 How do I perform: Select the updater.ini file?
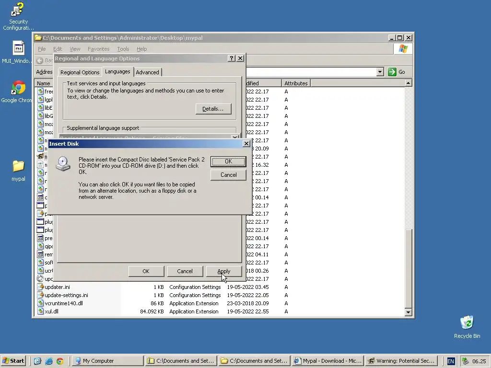(58, 287)
